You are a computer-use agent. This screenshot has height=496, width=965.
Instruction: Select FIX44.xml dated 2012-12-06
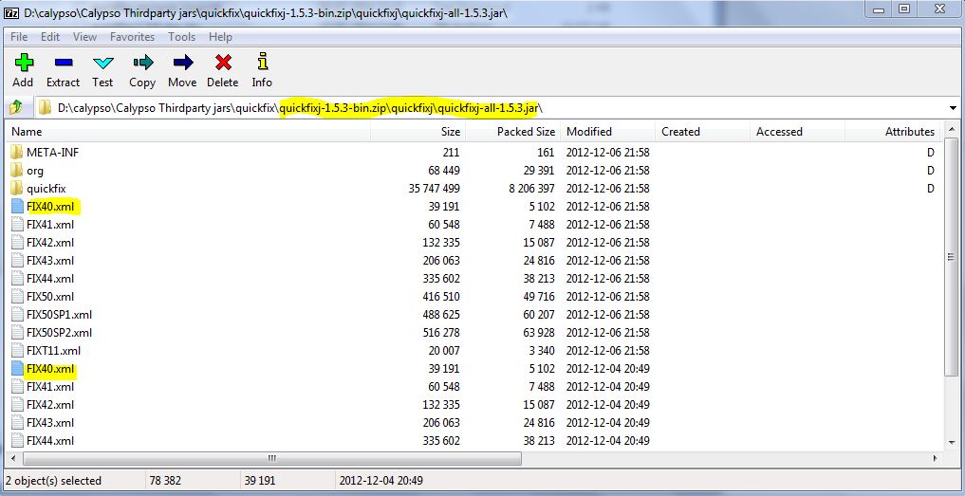(50, 279)
